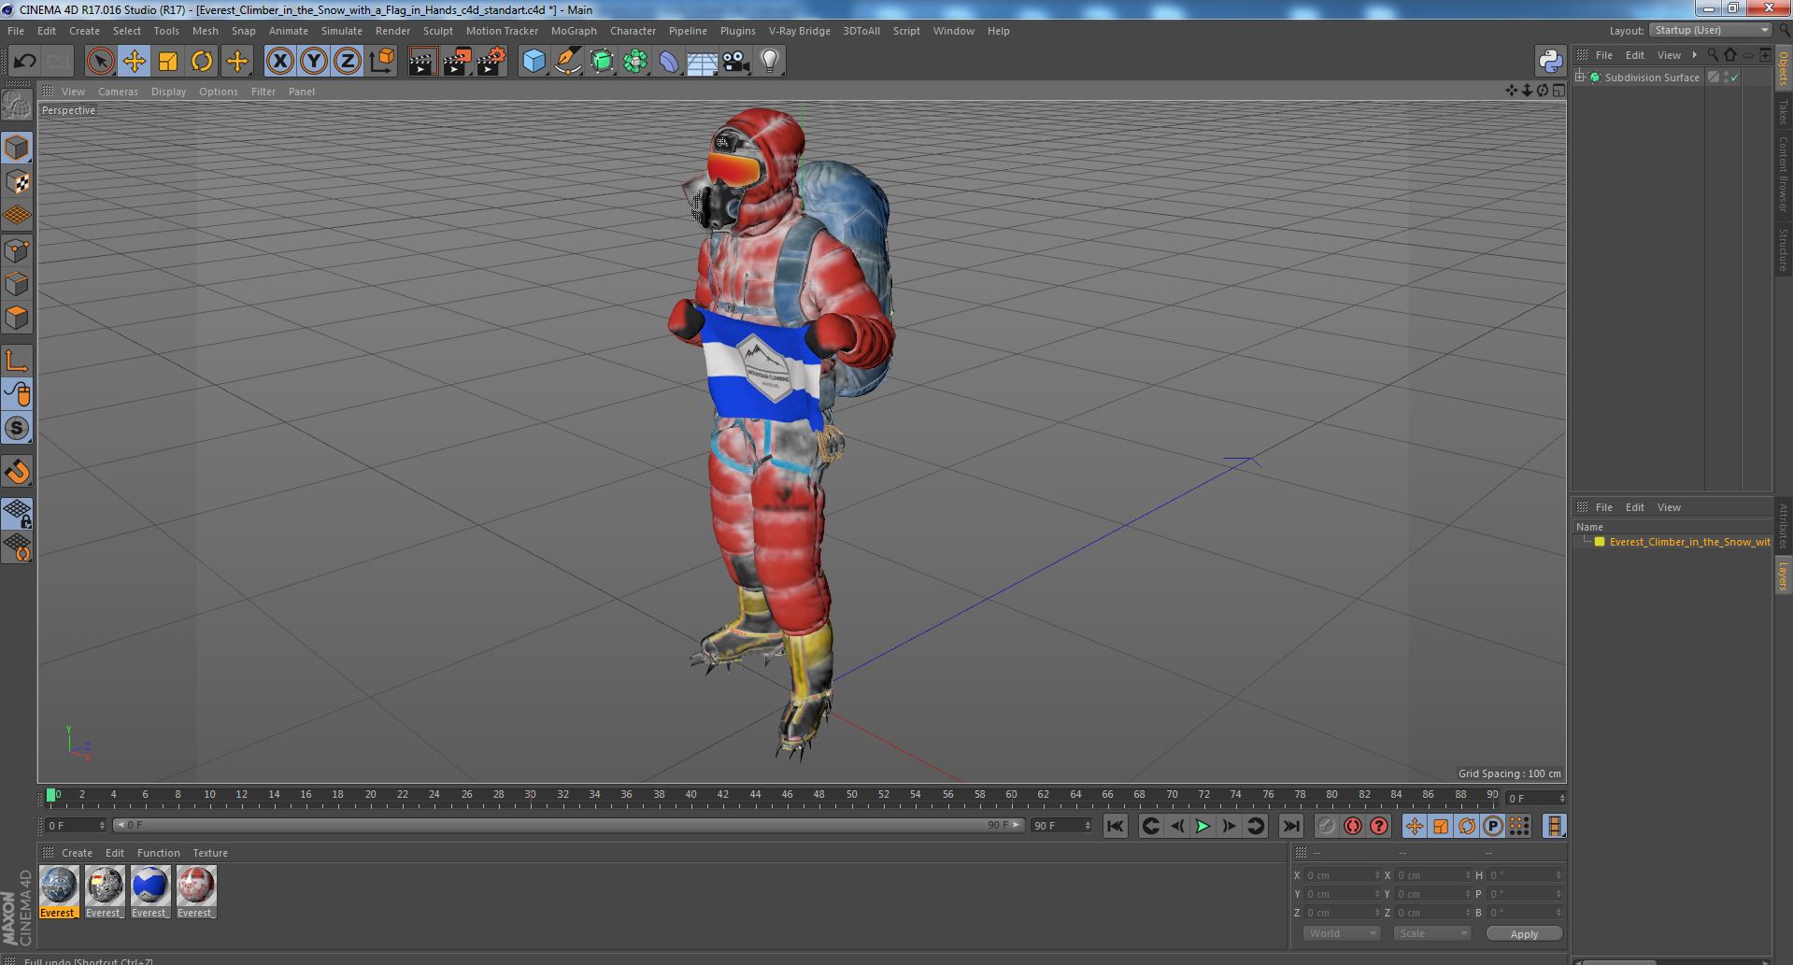Viewport: 1793px width, 965px height.
Task: Open the Bend deformer icon
Action: tap(669, 62)
